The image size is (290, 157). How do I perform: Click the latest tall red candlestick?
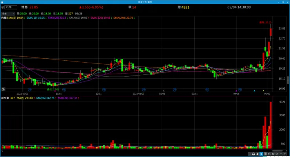tap(271, 32)
